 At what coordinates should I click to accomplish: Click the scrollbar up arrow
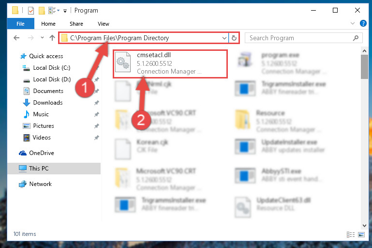(364, 51)
